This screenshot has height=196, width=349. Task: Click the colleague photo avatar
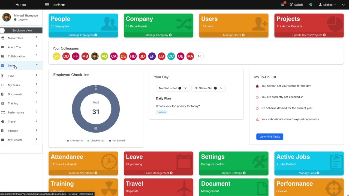(95, 56)
